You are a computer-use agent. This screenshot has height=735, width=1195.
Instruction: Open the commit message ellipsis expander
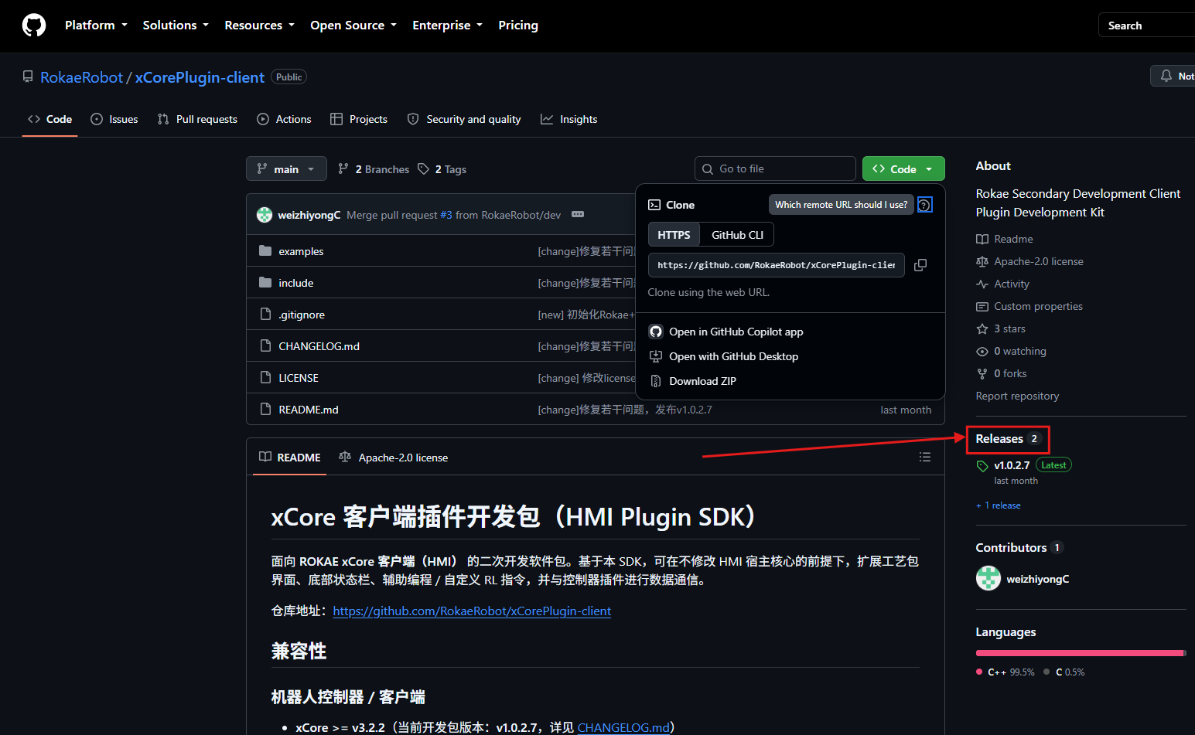[x=578, y=214]
